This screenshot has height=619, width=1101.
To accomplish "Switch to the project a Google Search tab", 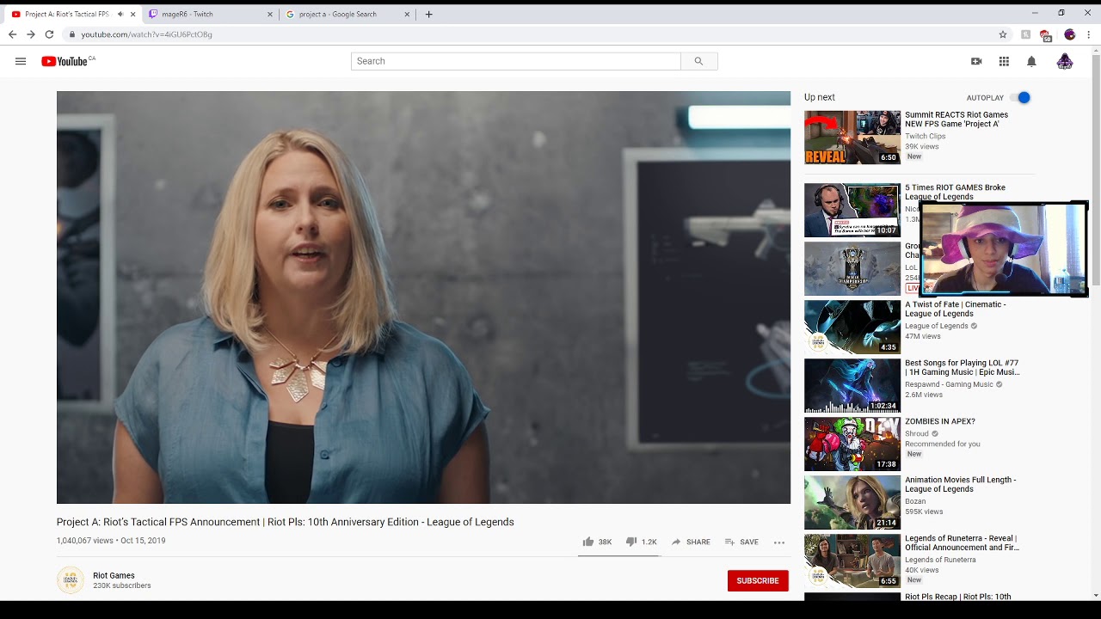I will pyautogui.click(x=348, y=15).
